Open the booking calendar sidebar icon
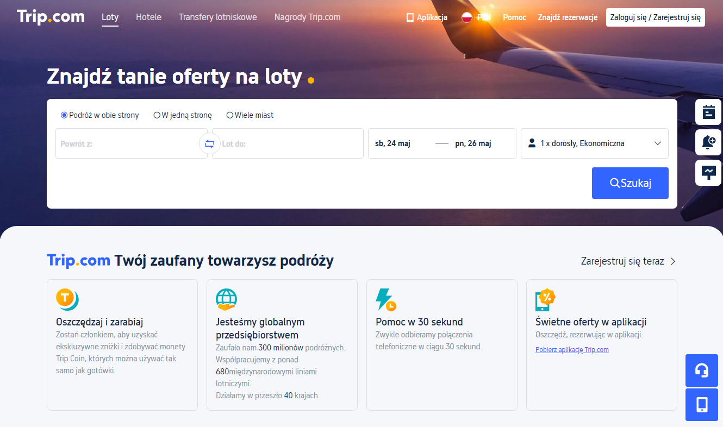 pos(708,112)
